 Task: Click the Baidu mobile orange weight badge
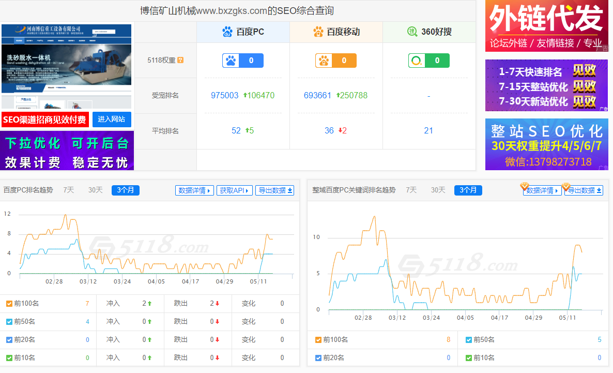(336, 61)
